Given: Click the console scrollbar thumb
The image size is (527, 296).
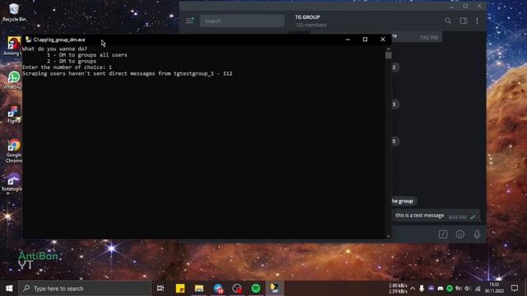Looking at the screenshot, I should 389,55.
